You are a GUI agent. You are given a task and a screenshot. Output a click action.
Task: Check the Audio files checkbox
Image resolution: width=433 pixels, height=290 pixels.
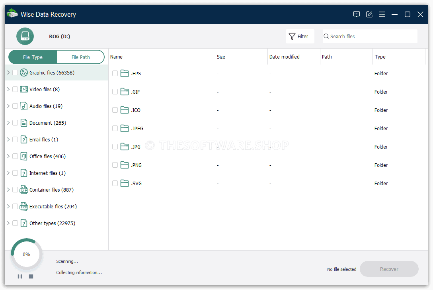pyautogui.click(x=15, y=106)
